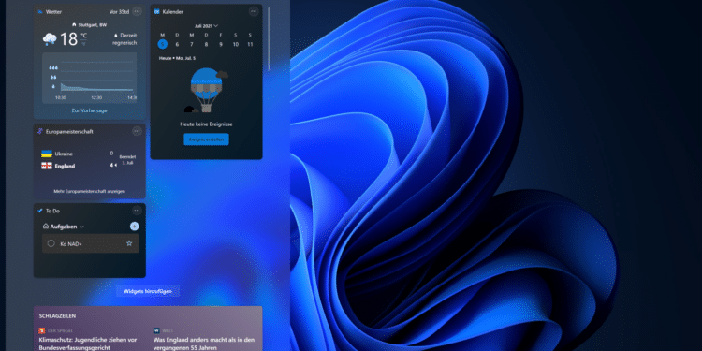This screenshot has height=351, width=702.
Task: Expand the Aufgaben list dropdown
Action: coord(82,227)
